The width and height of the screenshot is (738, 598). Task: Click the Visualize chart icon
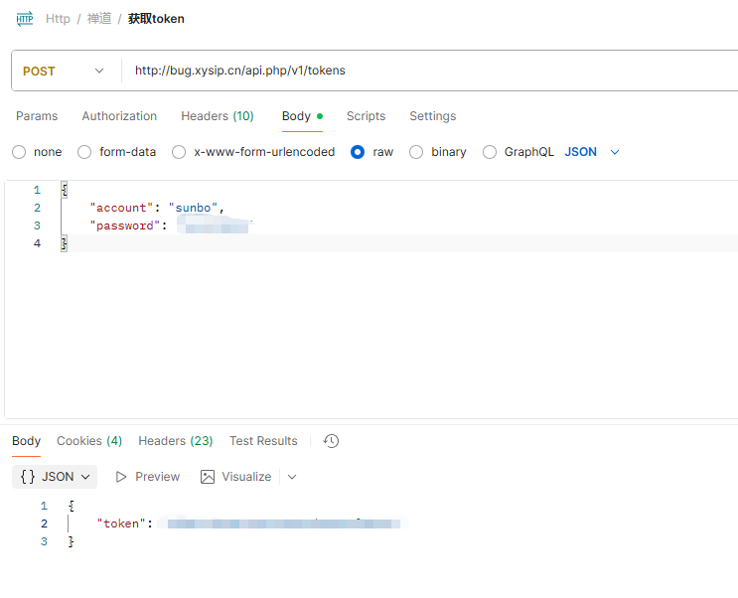(x=208, y=477)
